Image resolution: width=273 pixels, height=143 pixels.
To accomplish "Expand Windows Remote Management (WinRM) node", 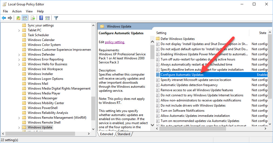I will (x=19, y=118).
